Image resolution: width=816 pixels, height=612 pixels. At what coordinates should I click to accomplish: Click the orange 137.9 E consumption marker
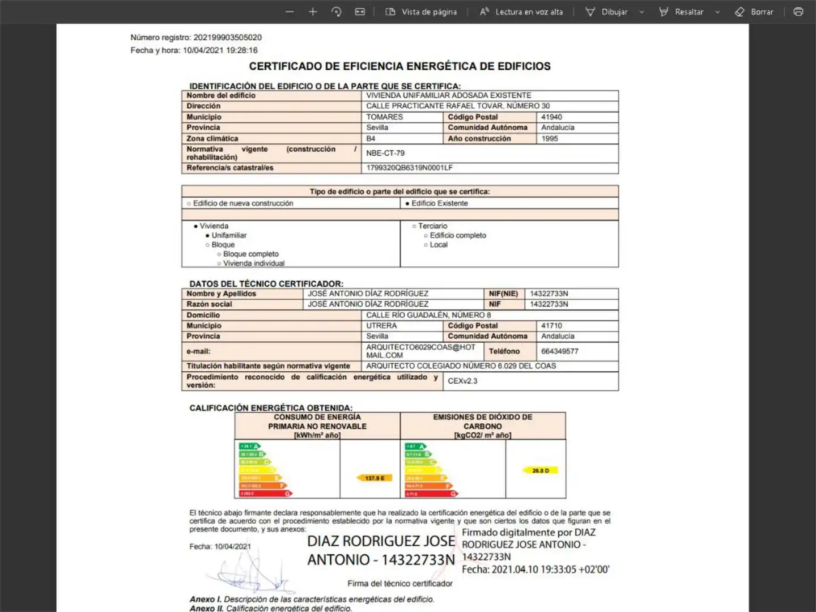coord(374,478)
